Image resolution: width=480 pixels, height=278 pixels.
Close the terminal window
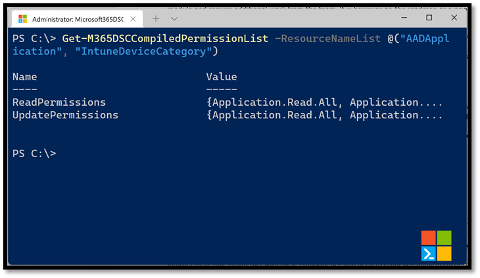(x=454, y=18)
